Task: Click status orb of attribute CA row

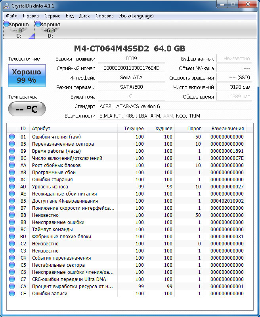Action: tap(12, 286)
